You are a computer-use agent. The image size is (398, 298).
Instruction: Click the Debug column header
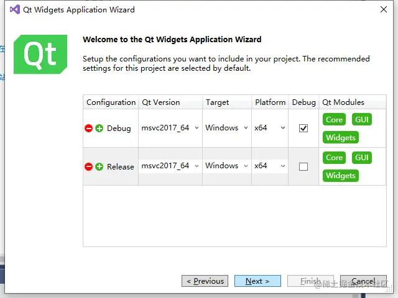(x=303, y=102)
